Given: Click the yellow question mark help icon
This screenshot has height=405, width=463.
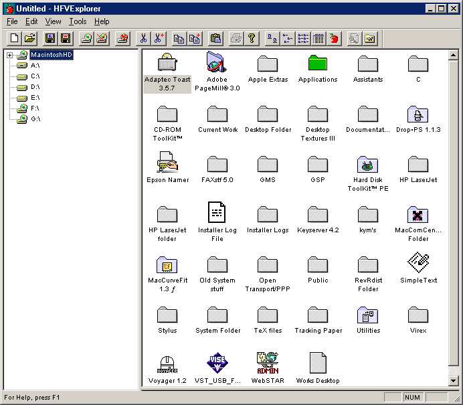Looking at the screenshot, I should [x=252, y=38].
